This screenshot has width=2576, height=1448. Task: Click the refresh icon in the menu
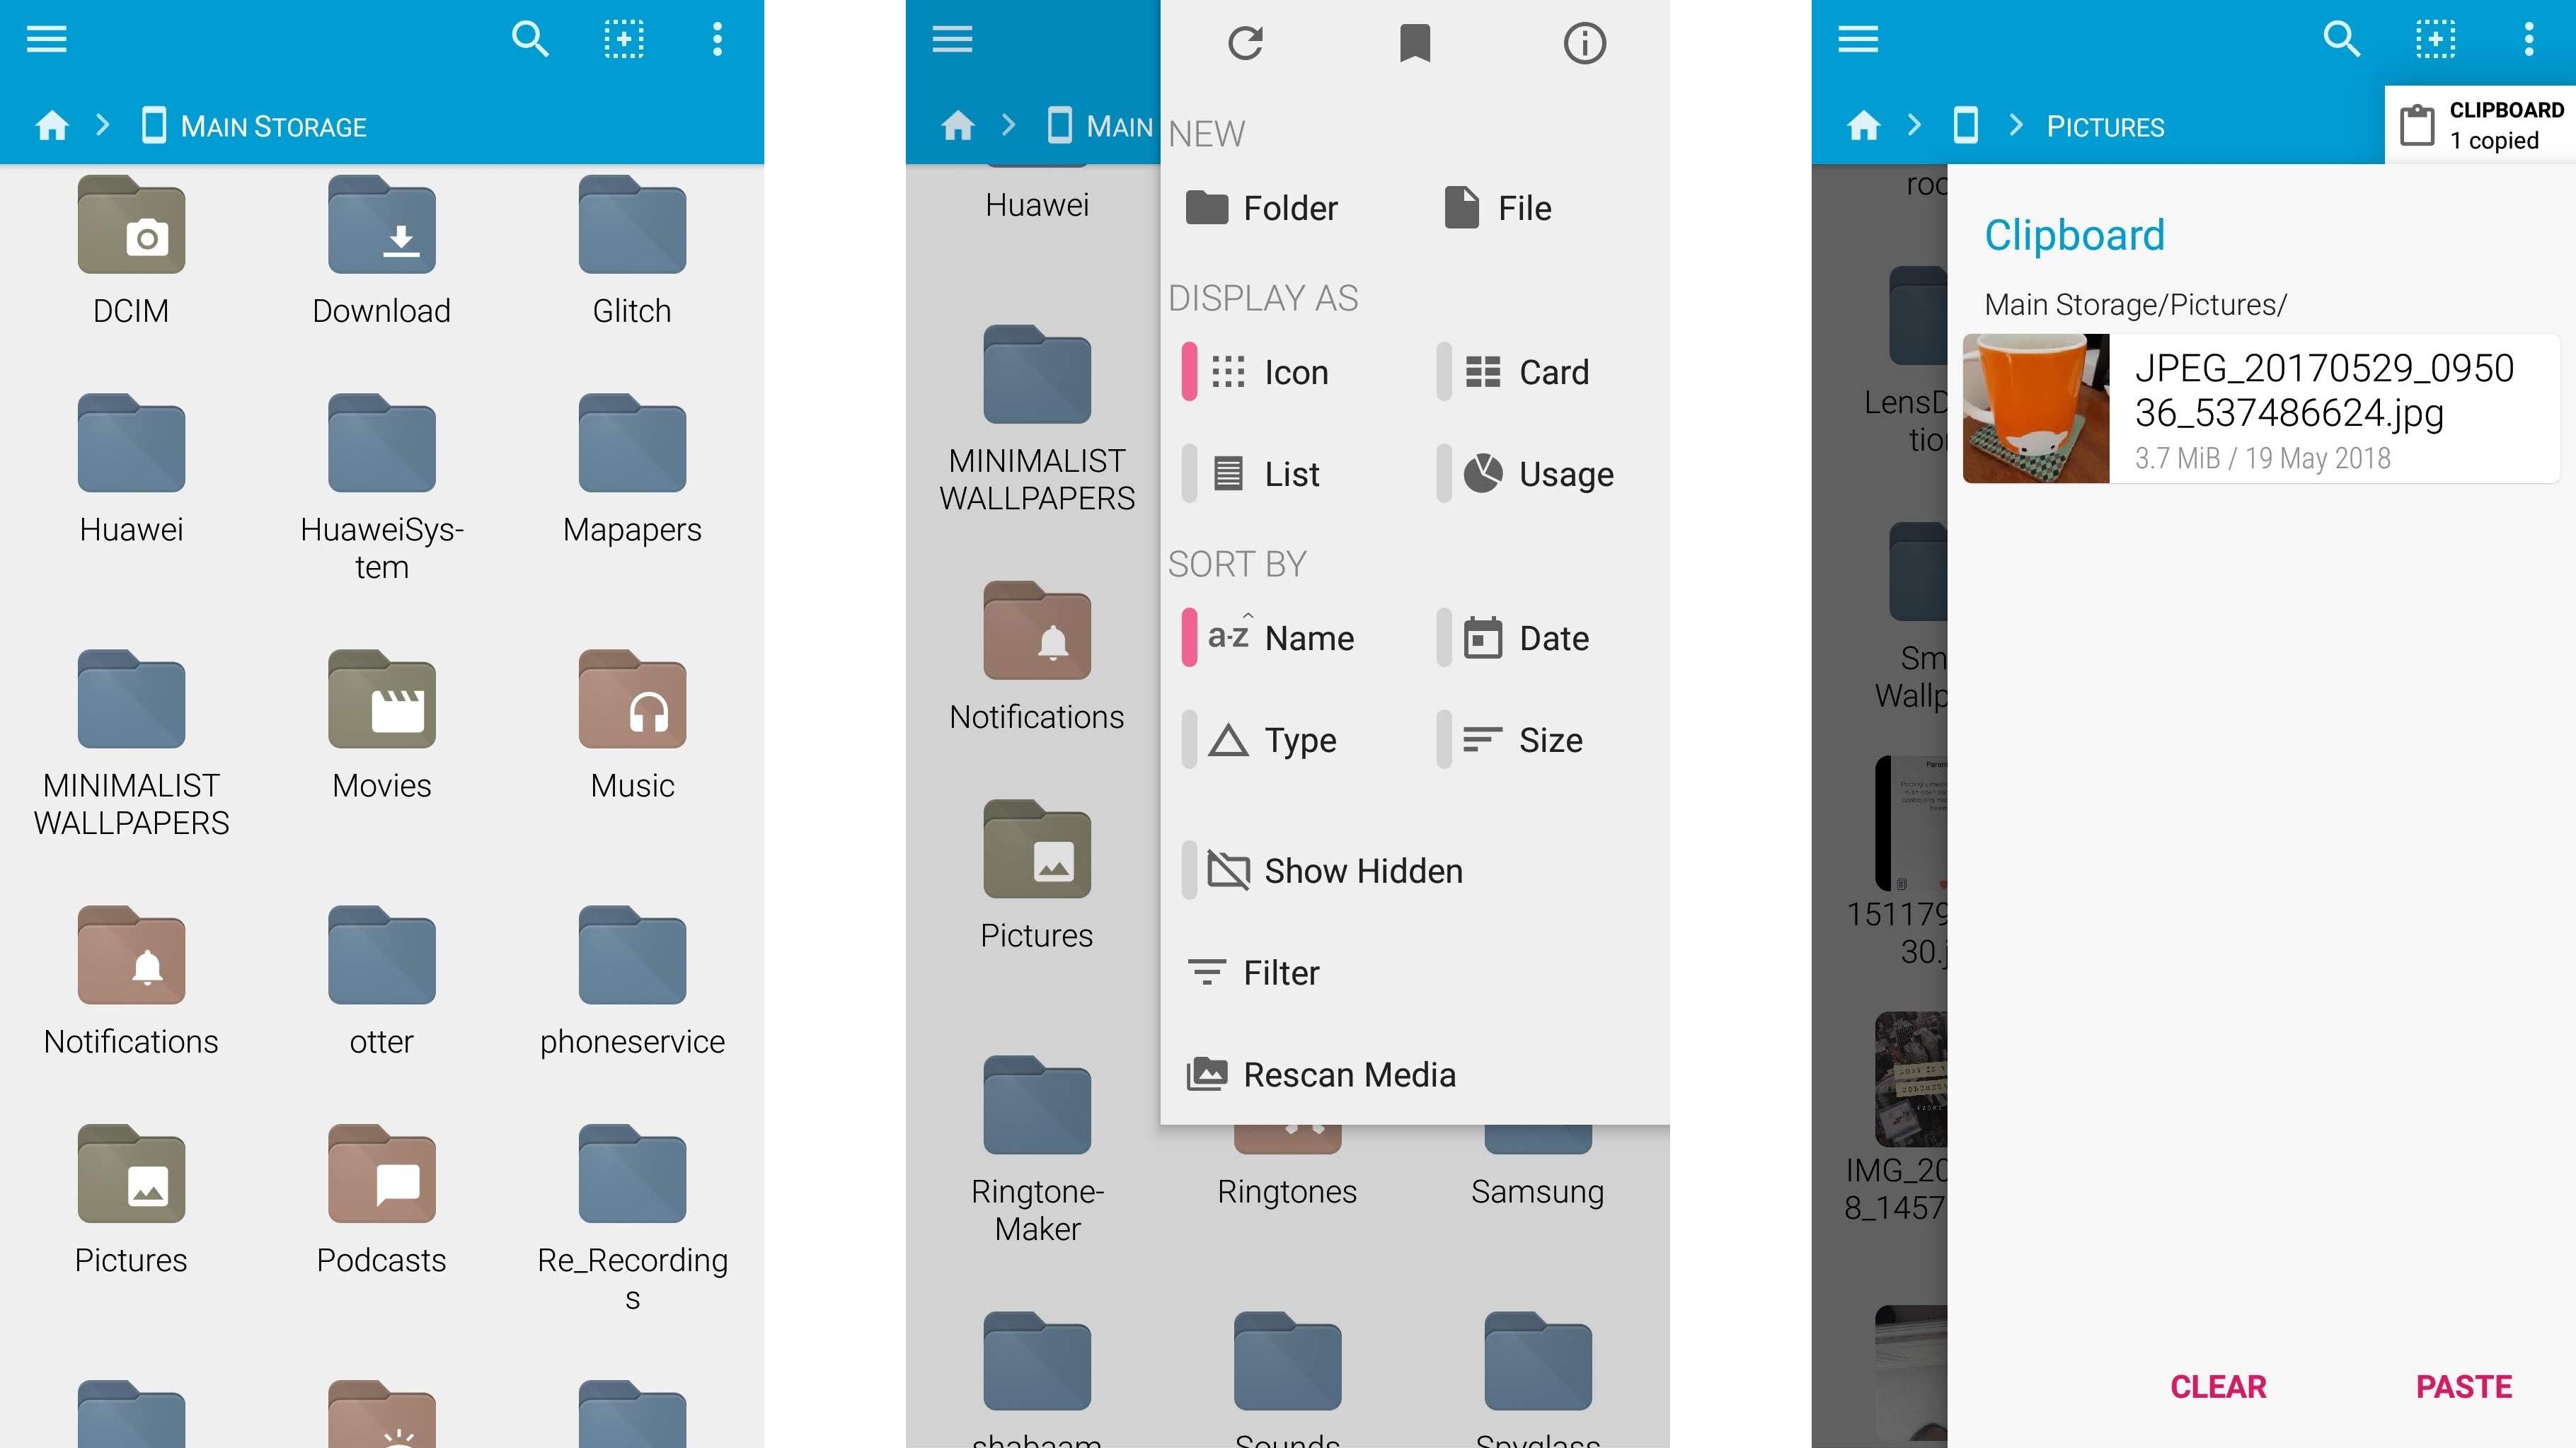click(x=1245, y=43)
